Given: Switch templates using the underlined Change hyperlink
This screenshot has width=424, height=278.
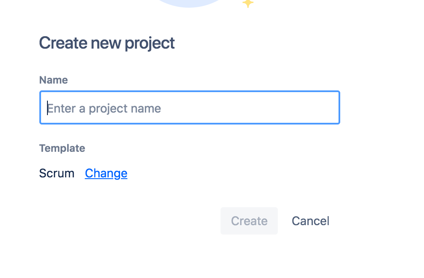Looking at the screenshot, I should 106,174.
